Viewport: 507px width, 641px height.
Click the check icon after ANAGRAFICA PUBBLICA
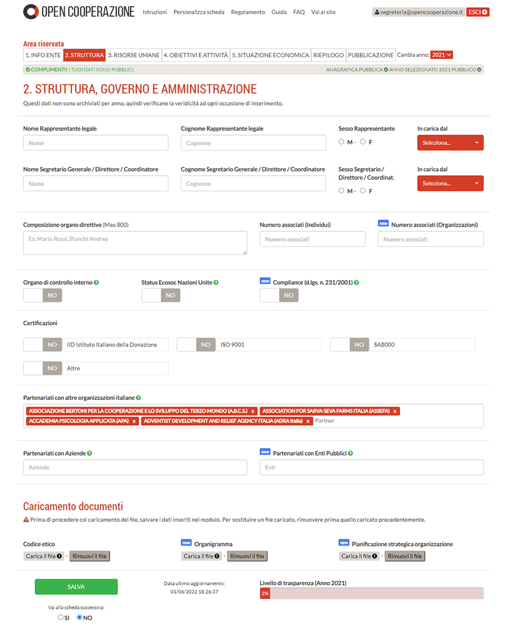click(x=386, y=69)
